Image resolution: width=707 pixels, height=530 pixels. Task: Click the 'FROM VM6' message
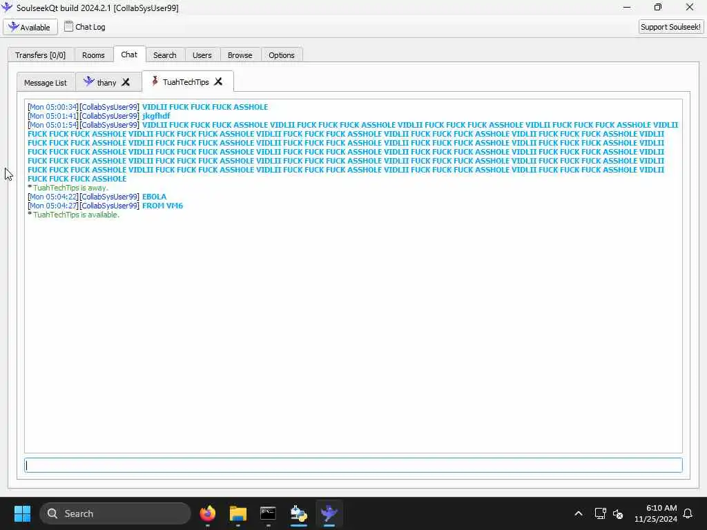pyautogui.click(x=162, y=206)
